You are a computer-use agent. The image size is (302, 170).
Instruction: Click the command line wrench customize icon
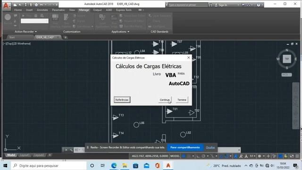click(71, 150)
